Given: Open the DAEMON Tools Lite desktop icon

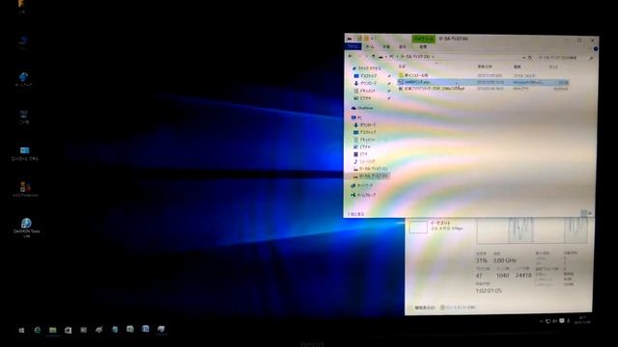Looking at the screenshot, I should pos(26,227).
